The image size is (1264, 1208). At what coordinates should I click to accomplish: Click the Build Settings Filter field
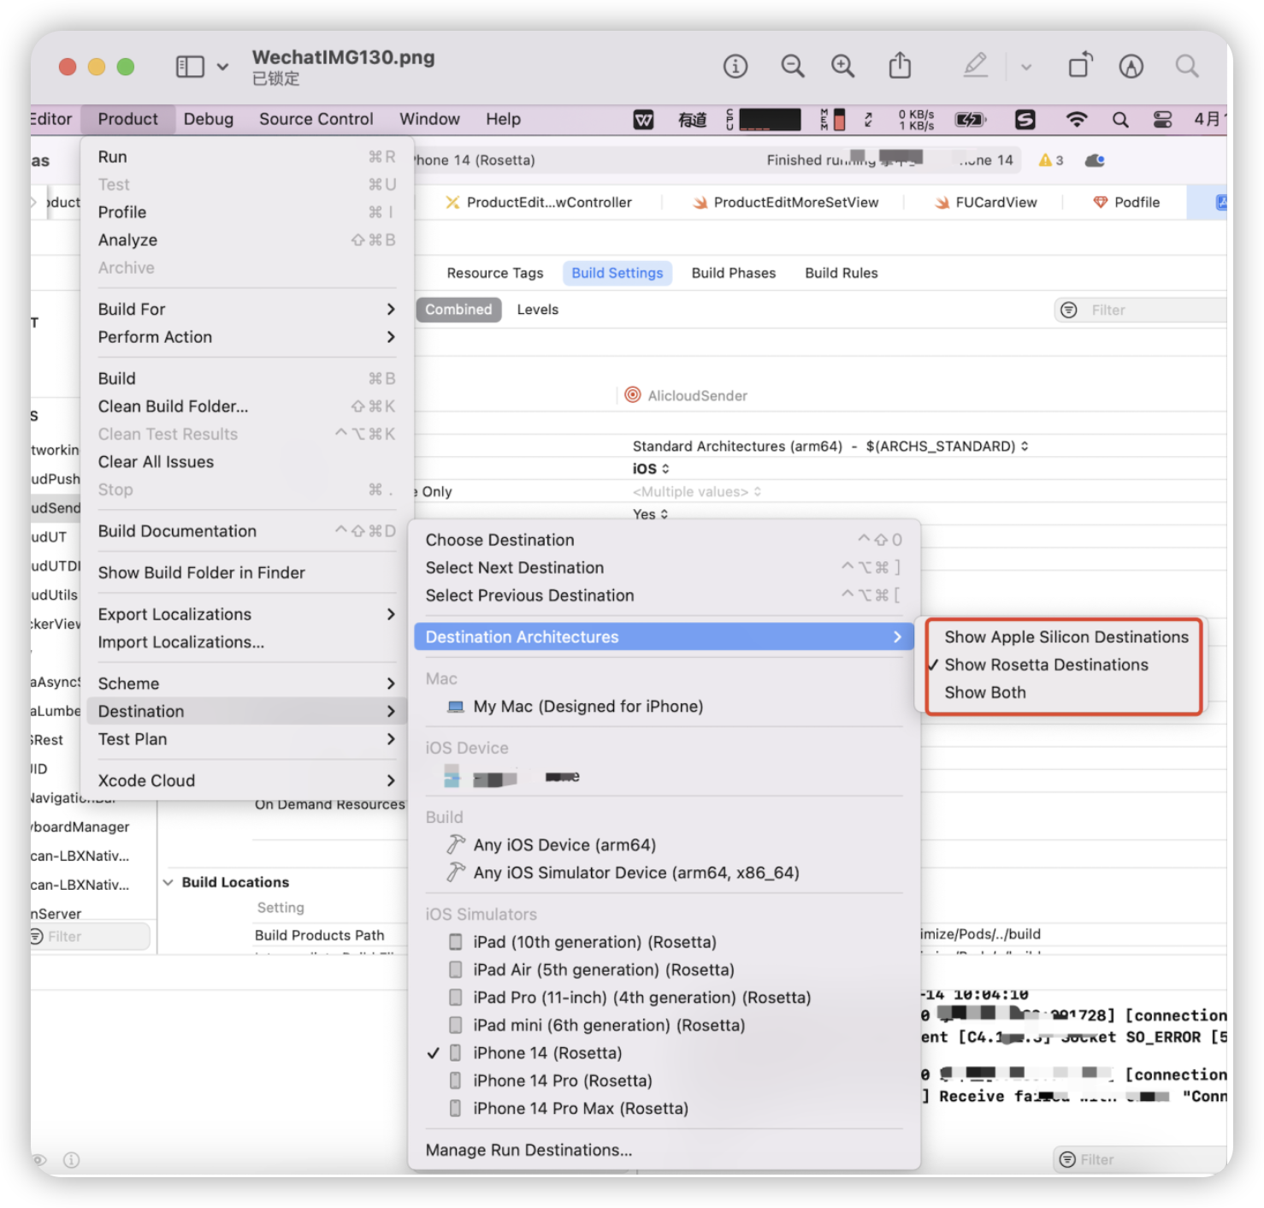1140,310
